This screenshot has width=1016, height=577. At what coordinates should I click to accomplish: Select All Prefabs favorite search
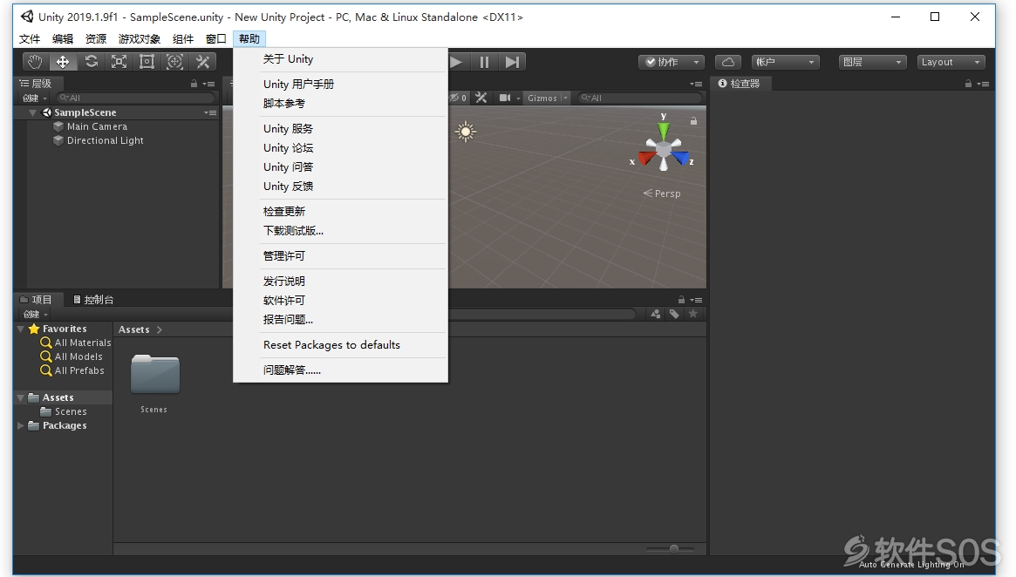pyautogui.click(x=72, y=370)
